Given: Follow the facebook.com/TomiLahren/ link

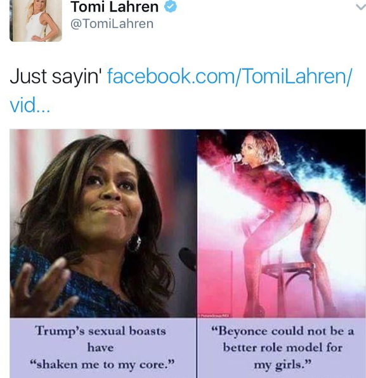Looking at the screenshot, I should click(230, 76).
